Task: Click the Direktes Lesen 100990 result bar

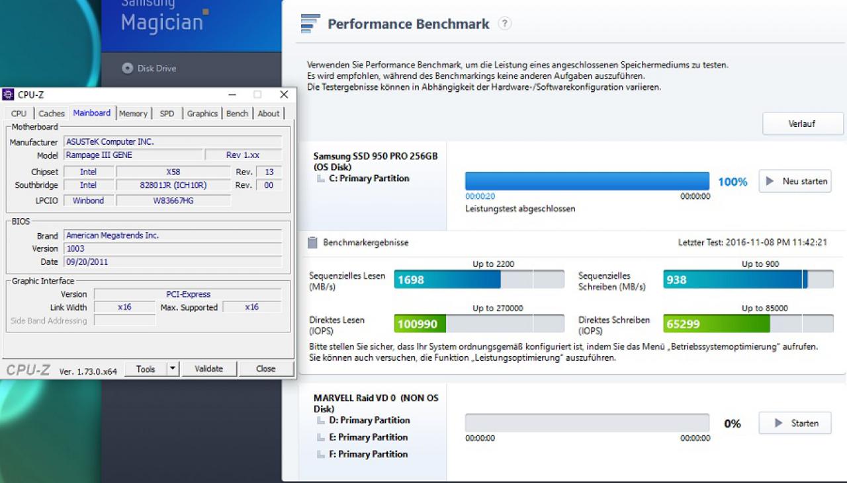Action: pos(480,324)
